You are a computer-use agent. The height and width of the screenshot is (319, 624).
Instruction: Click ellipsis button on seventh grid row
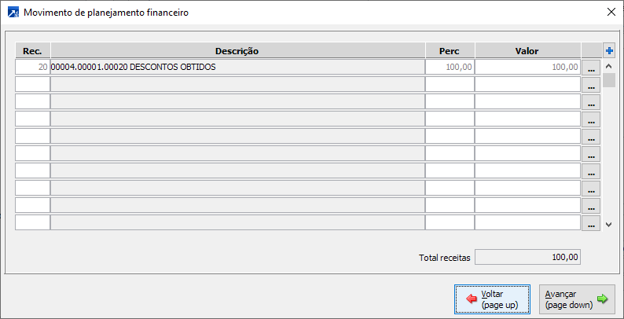[x=591, y=172]
